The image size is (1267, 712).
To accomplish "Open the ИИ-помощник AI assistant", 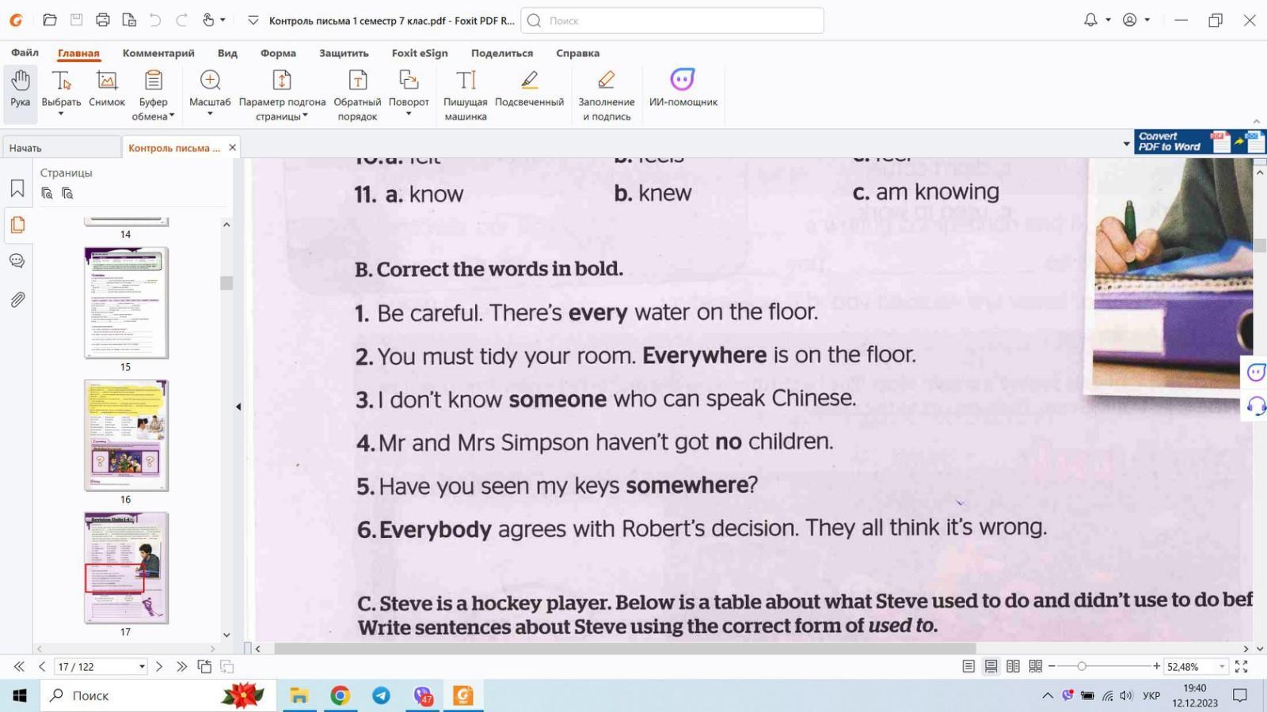I will pyautogui.click(x=683, y=89).
